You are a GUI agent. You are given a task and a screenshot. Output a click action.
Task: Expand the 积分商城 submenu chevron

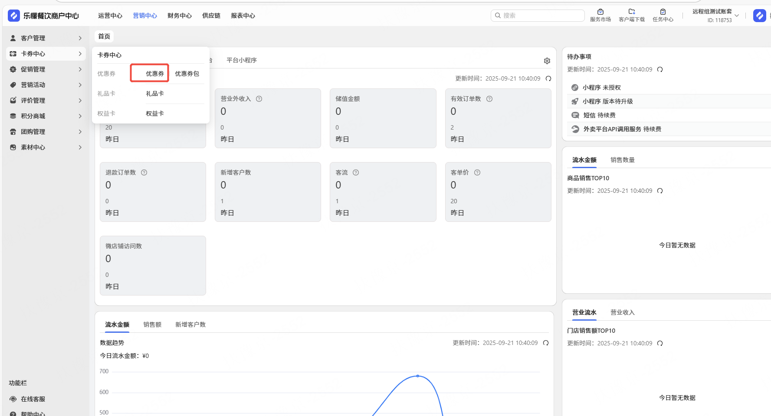(x=80, y=116)
